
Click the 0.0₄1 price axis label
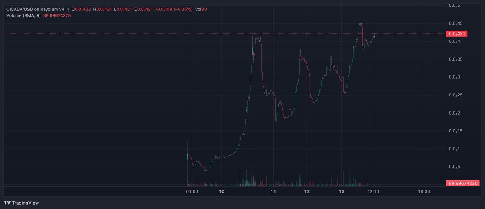tap(454, 149)
